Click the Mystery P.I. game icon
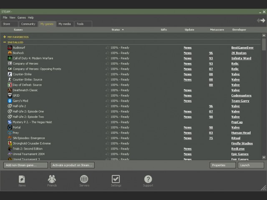The image size is (267, 200). click(x=10, y=122)
